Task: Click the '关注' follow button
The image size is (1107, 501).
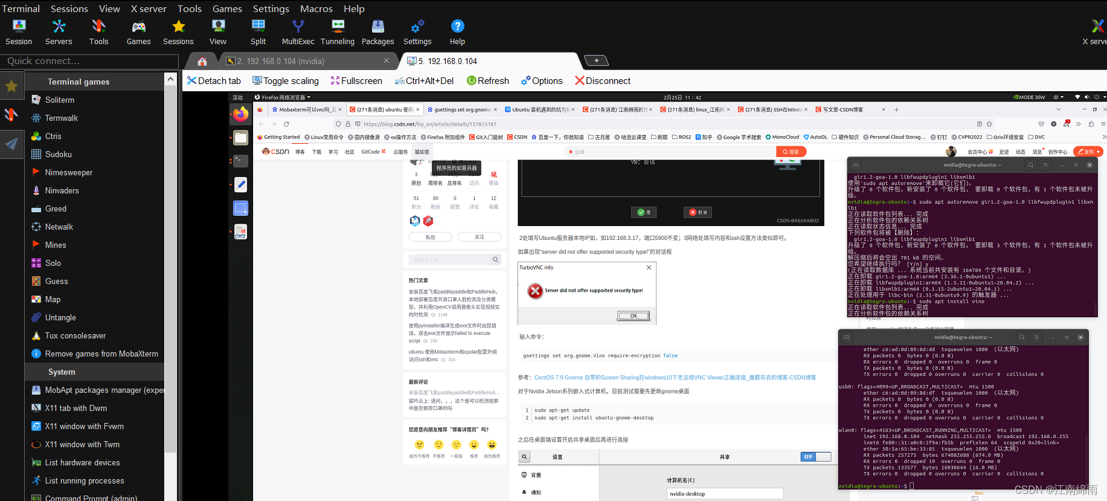Action: (480, 237)
